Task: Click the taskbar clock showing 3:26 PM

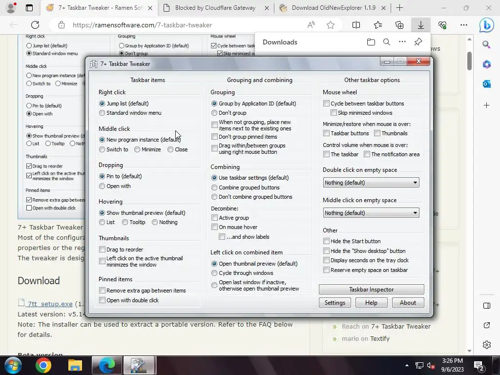Action: (452, 365)
